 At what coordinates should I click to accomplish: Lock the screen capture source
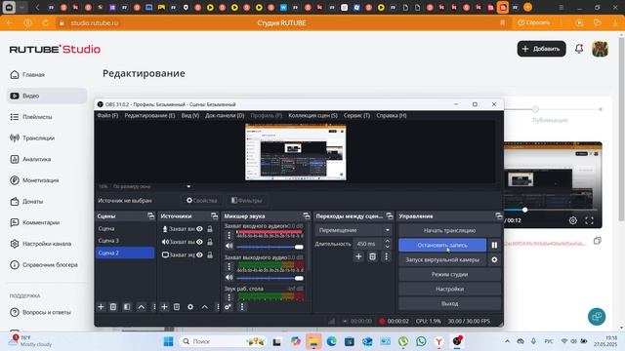210,254
